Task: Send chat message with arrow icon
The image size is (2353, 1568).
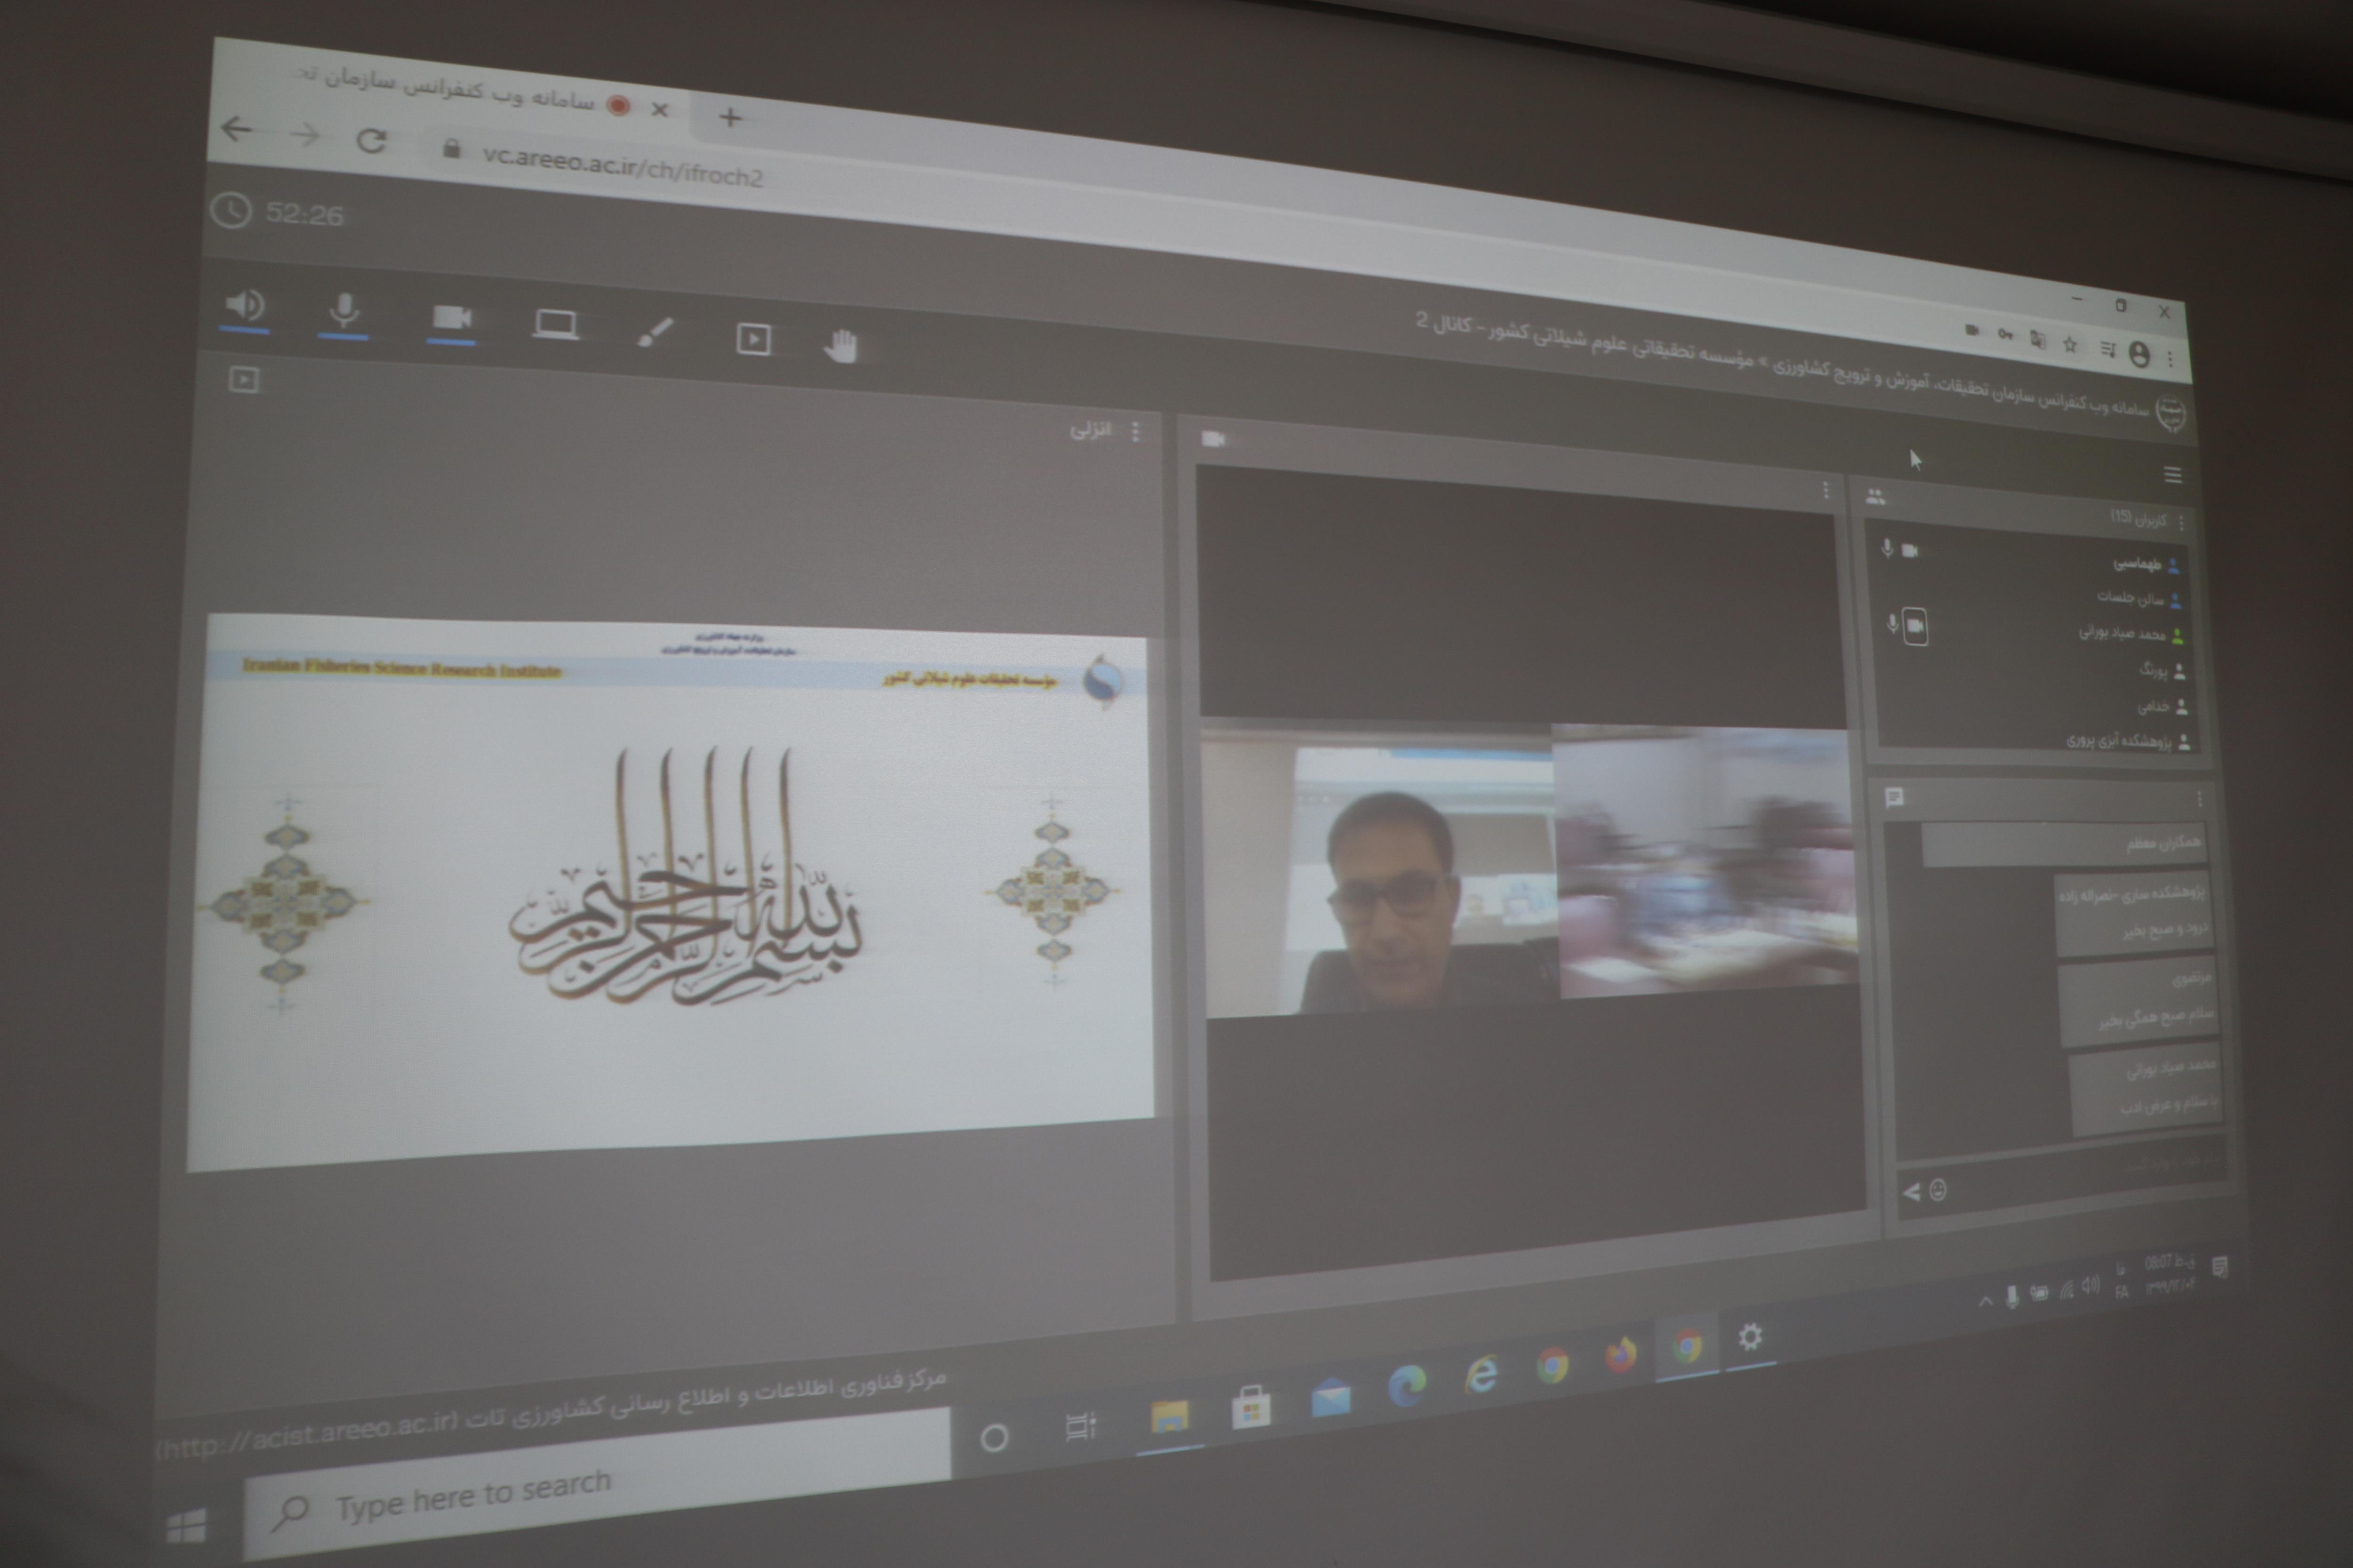Action: click(x=1912, y=1192)
